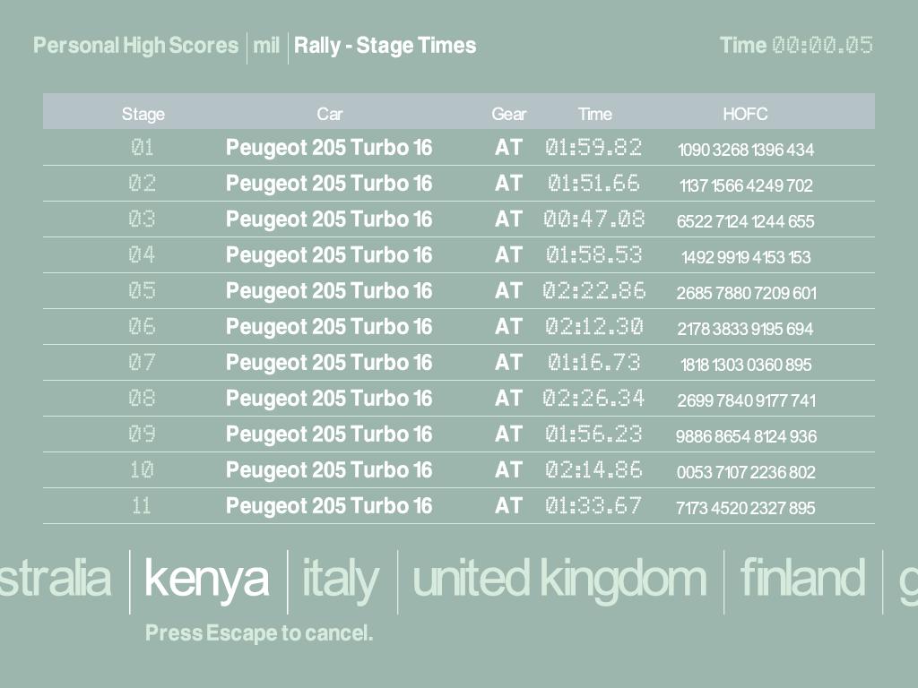Select stage 11 time 01:33.67
918x688 pixels.
[593, 506]
